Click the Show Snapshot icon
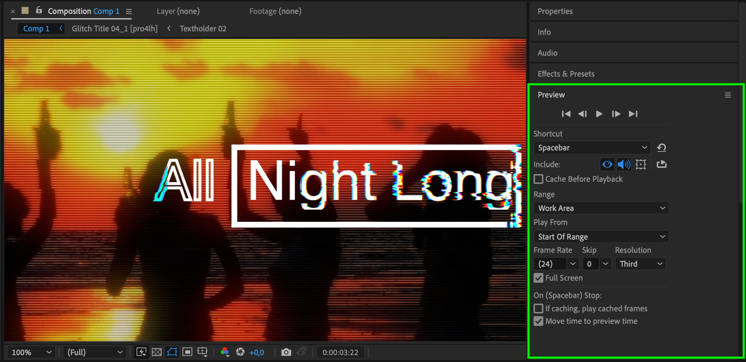This screenshot has width=746, height=362. tap(302, 352)
